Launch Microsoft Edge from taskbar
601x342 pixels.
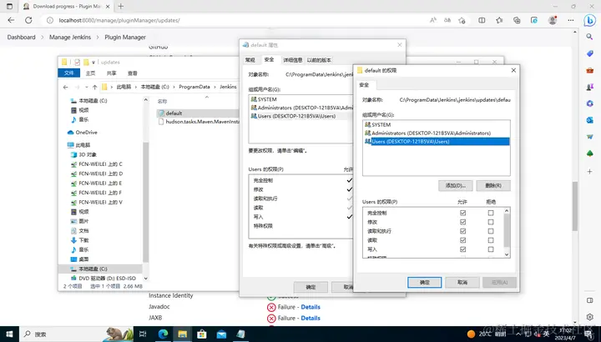pyautogui.click(x=163, y=334)
